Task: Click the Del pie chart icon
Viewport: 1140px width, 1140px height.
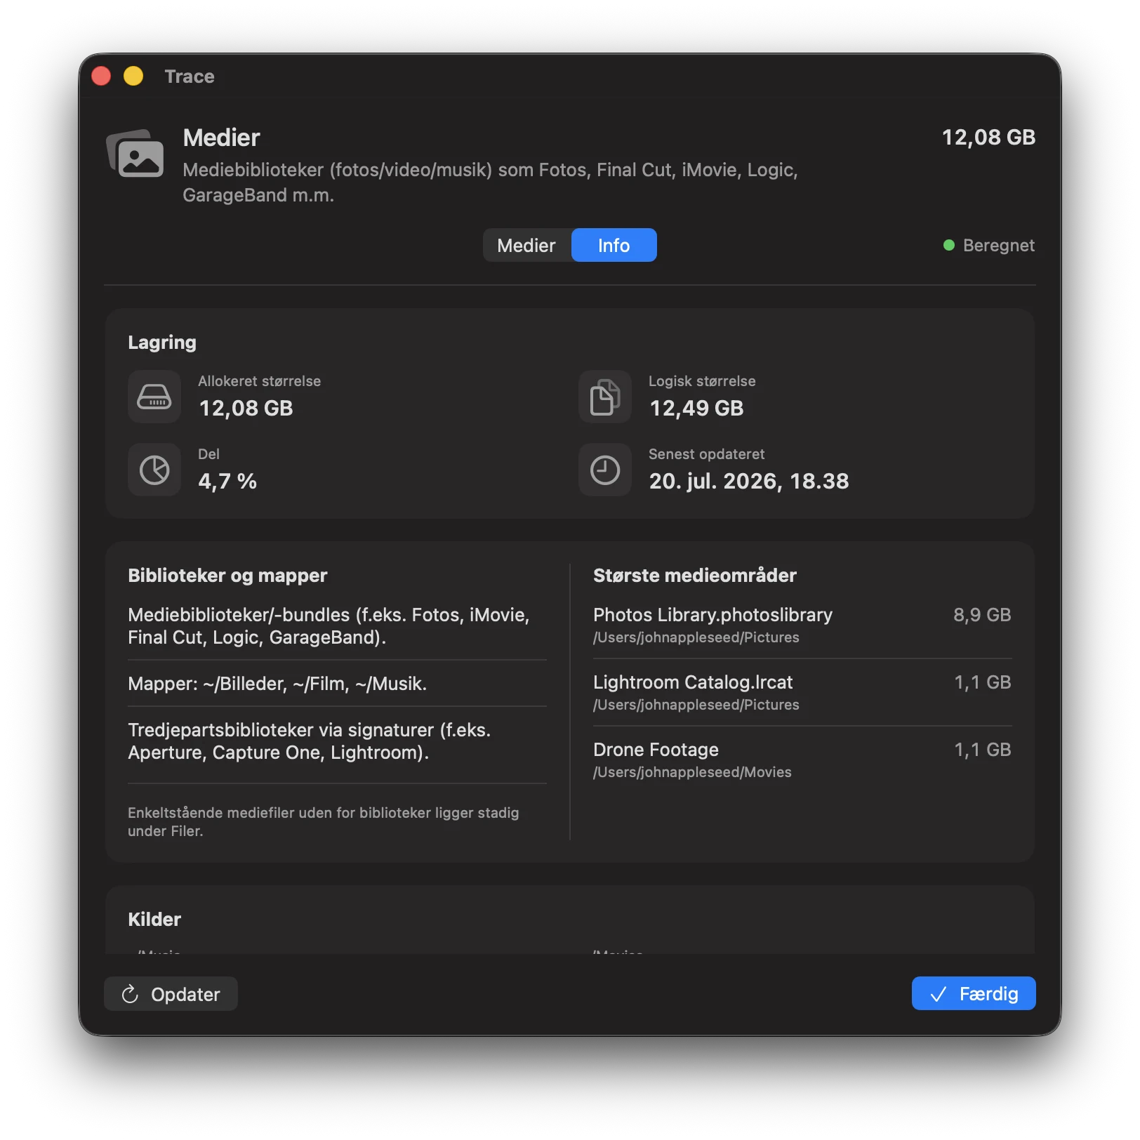Action: point(154,470)
